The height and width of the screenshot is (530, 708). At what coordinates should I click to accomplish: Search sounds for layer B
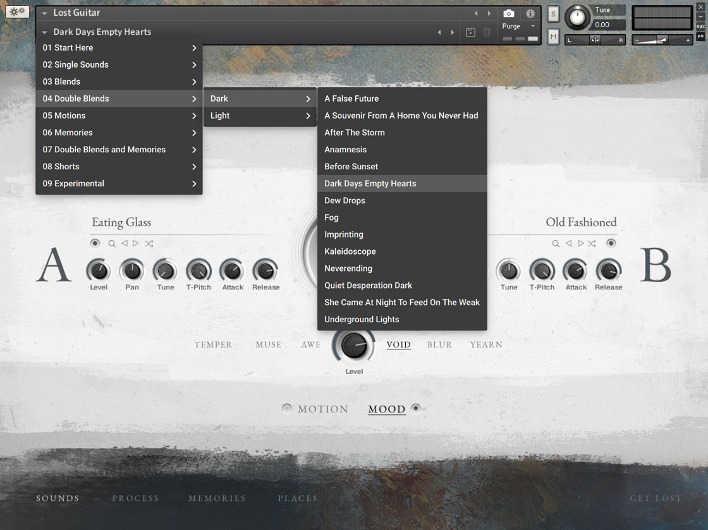[556, 243]
